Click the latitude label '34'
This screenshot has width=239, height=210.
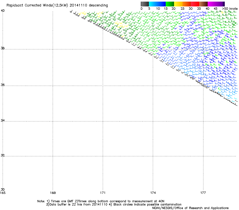(3, 120)
